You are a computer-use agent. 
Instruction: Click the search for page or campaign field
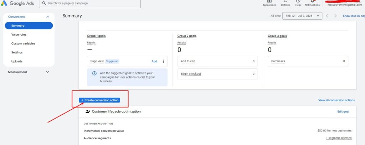(x=89, y=3)
